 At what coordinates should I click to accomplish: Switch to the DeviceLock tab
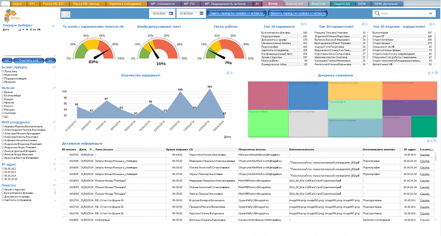(x=295, y=4)
